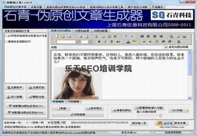Export as HTML after pseudo-original

pyautogui.click(x=26, y=112)
